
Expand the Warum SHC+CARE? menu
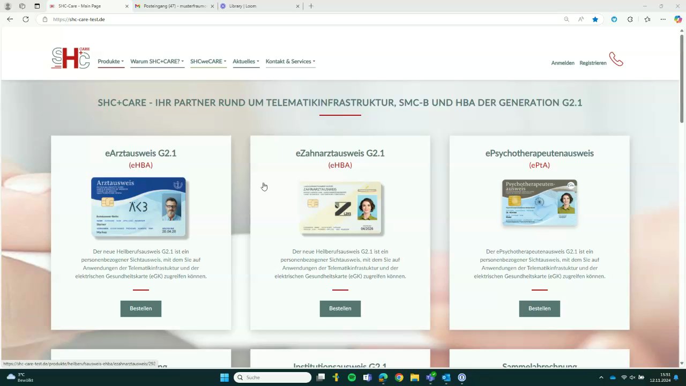[x=157, y=62]
